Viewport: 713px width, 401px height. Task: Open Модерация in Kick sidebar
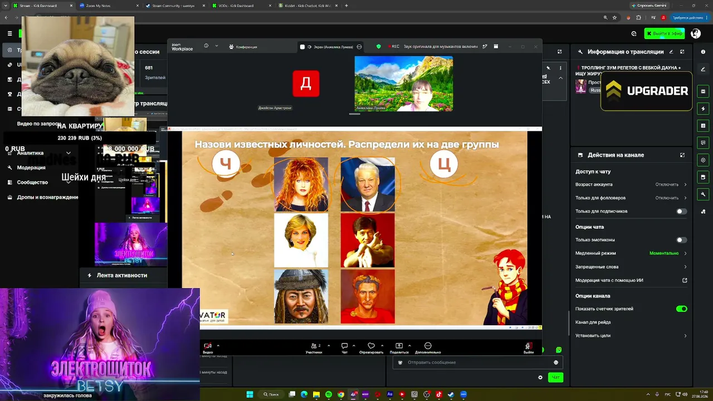pyautogui.click(x=31, y=168)
